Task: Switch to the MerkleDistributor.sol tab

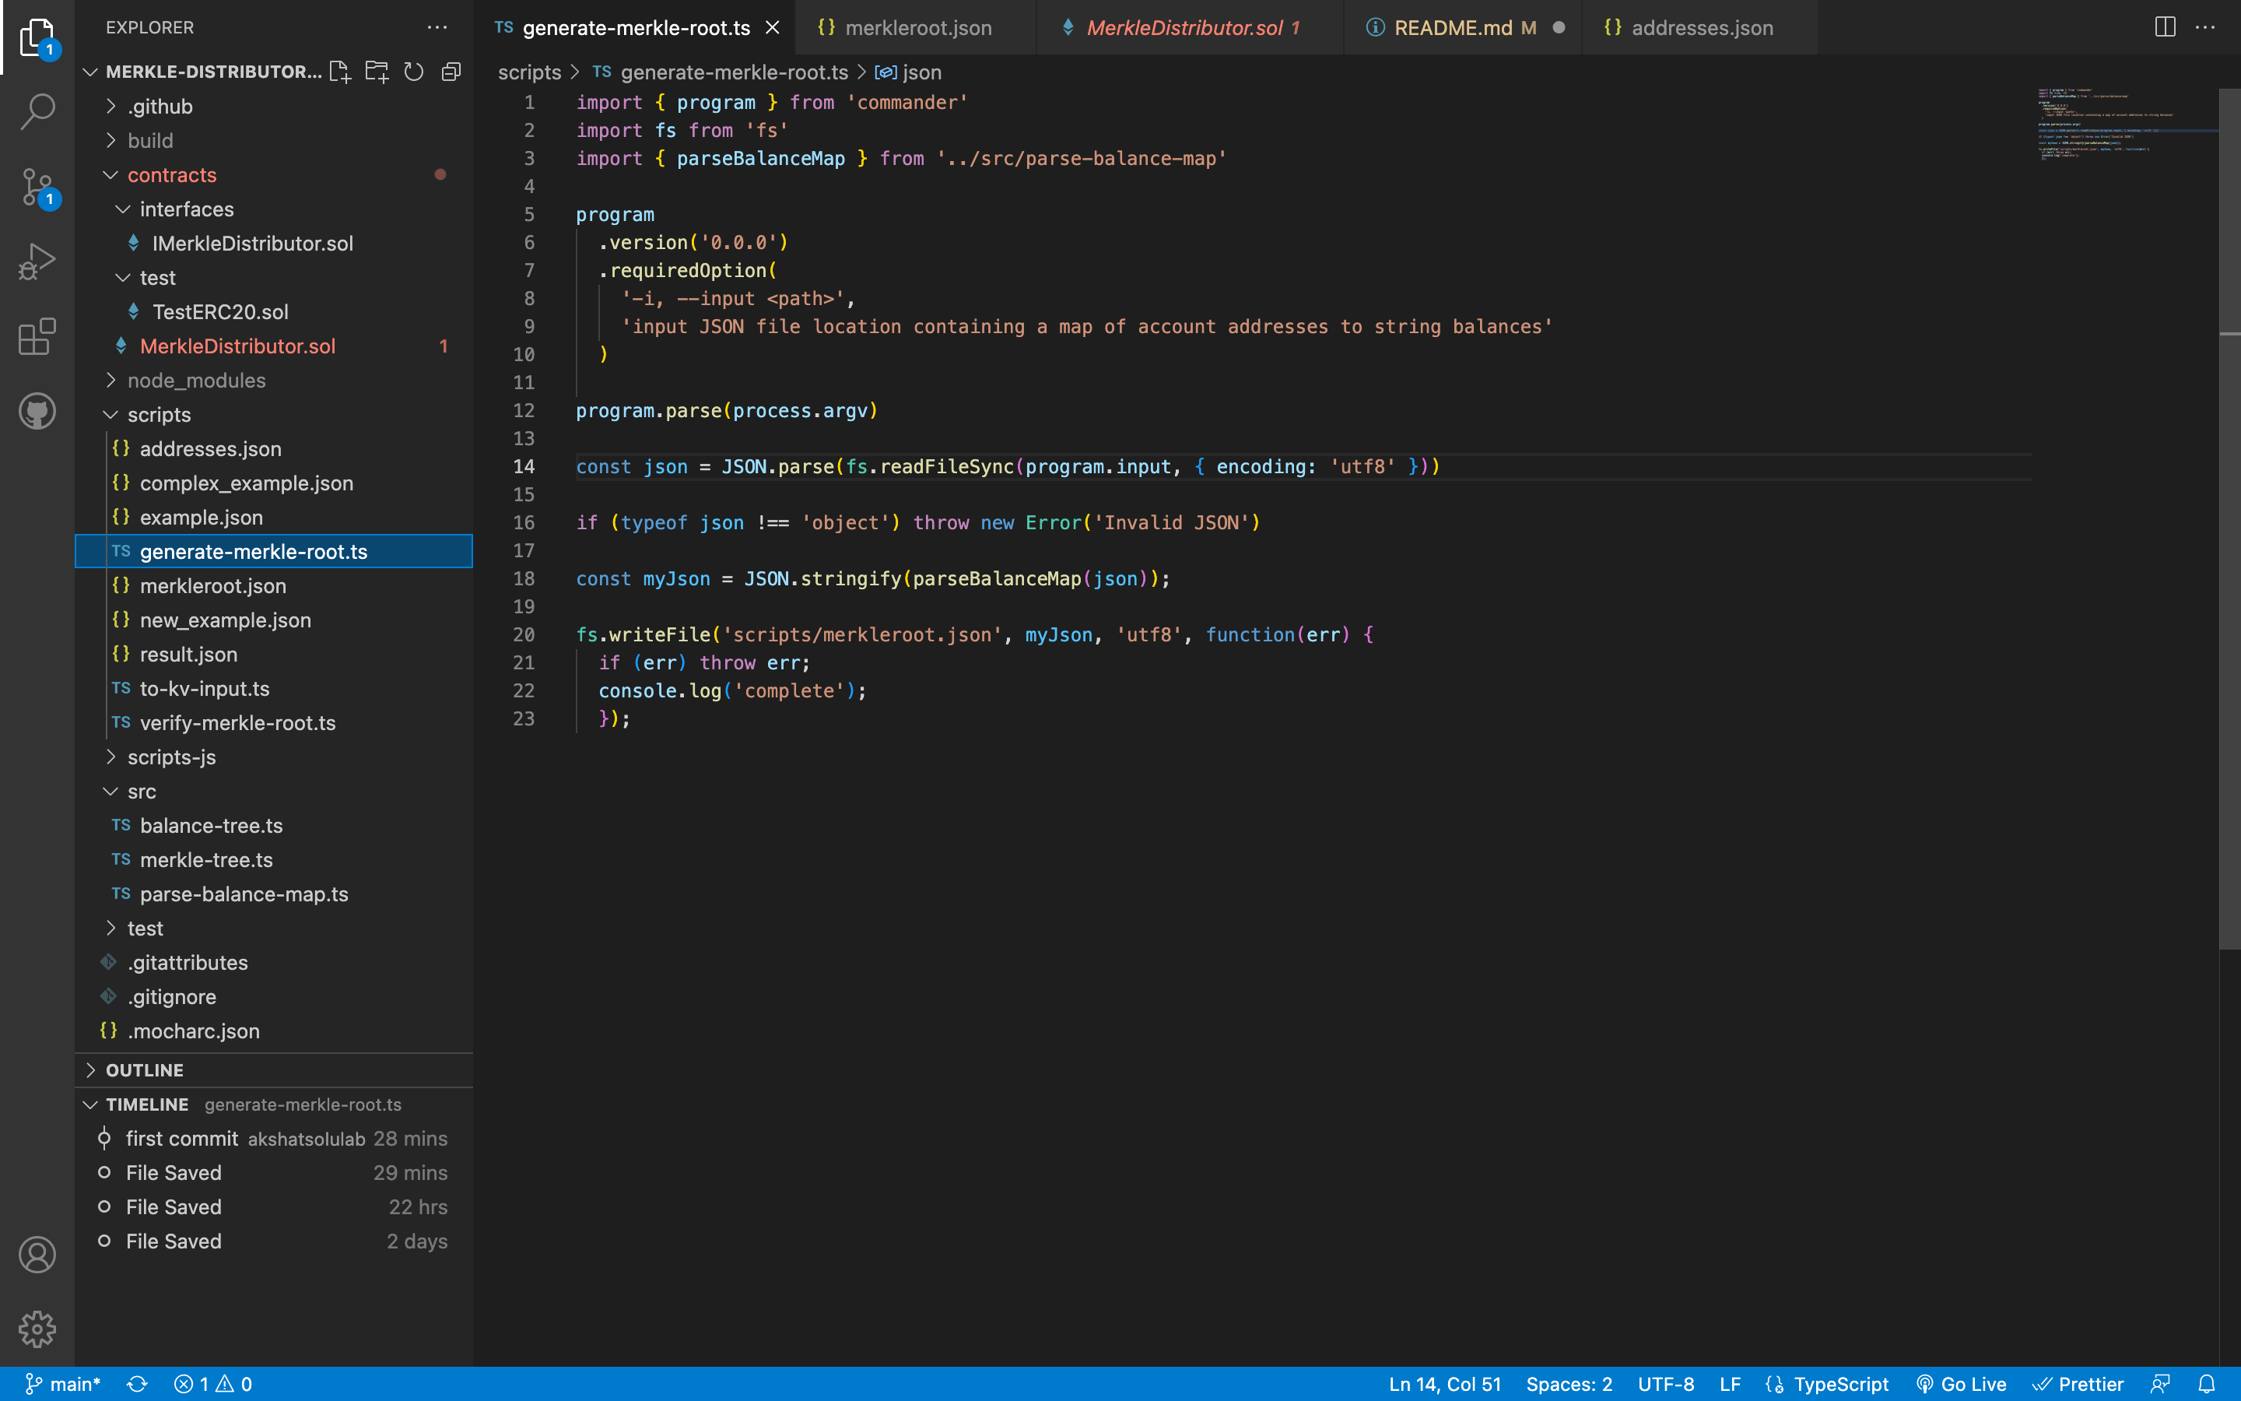Action: click(x=1190, y=28)
